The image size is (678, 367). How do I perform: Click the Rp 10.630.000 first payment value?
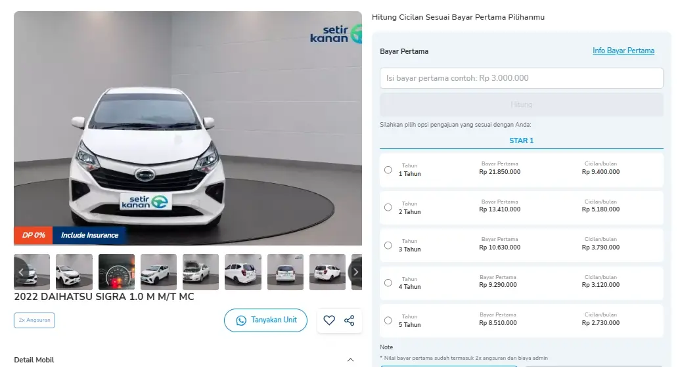499,248
